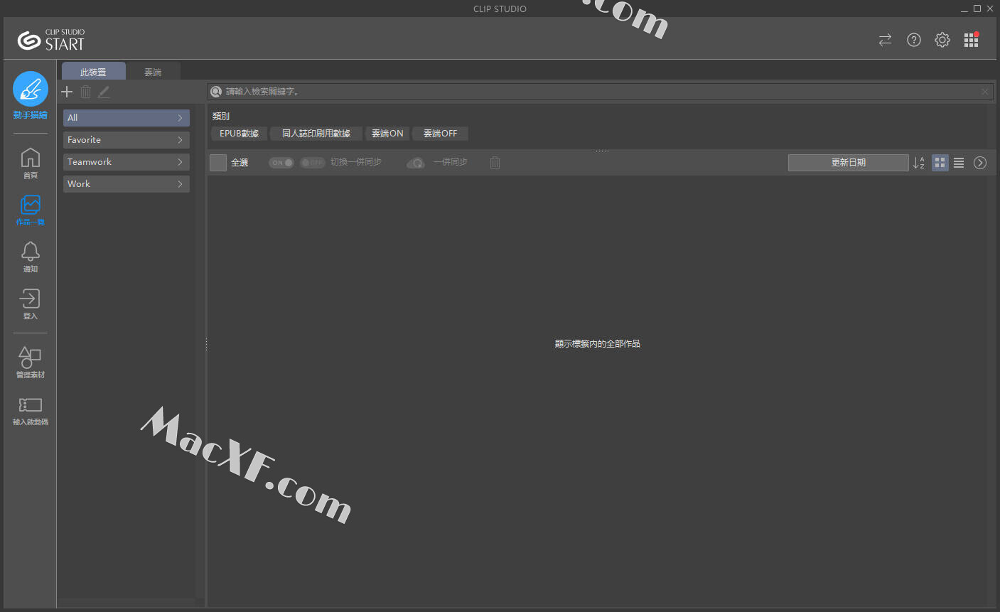This screenshot has width=1000, height=612.
Task: Open the 更新日期 sort dropdown
Action: coord(849,163)
